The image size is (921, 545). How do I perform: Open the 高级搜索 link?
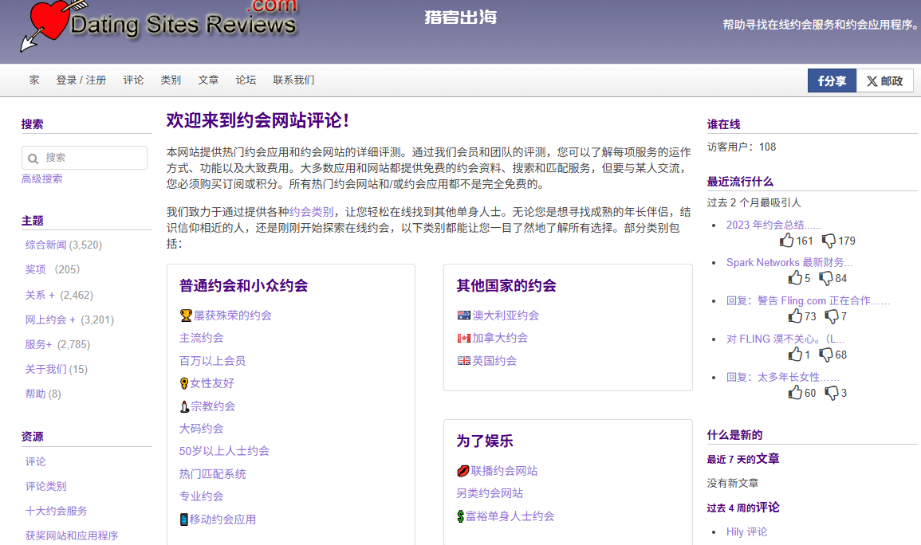(41, 179)
